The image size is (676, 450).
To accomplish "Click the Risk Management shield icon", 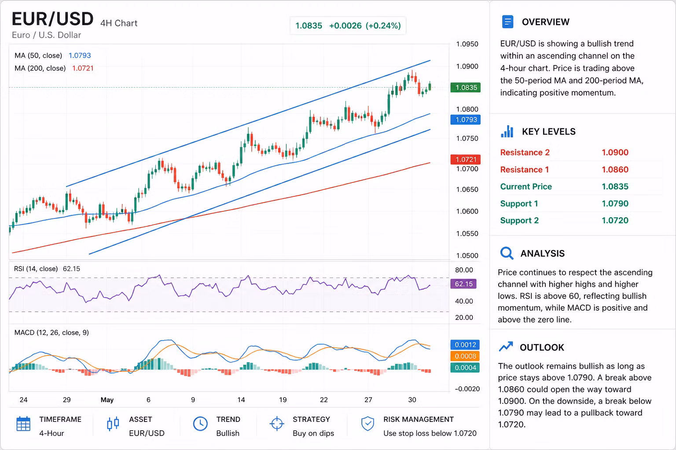I will (x=367, y=424).
